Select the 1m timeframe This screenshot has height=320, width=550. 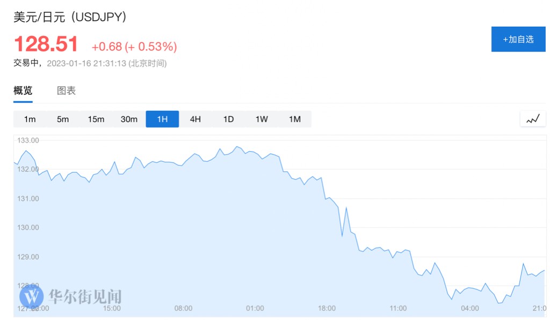tap(30, 119)
